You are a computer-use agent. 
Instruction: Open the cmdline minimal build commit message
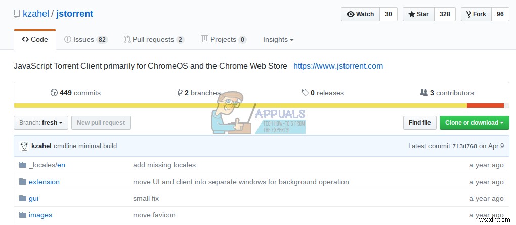click(85, 146)
